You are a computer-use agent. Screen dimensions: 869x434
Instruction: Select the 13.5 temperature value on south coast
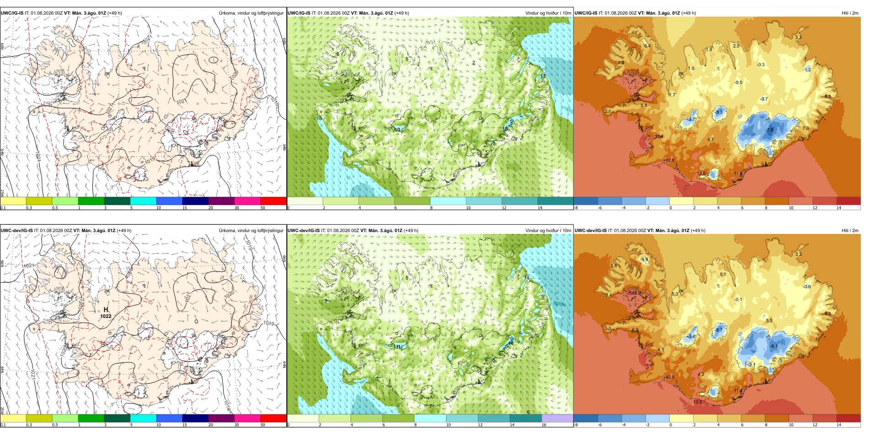[x=697, y=402]
